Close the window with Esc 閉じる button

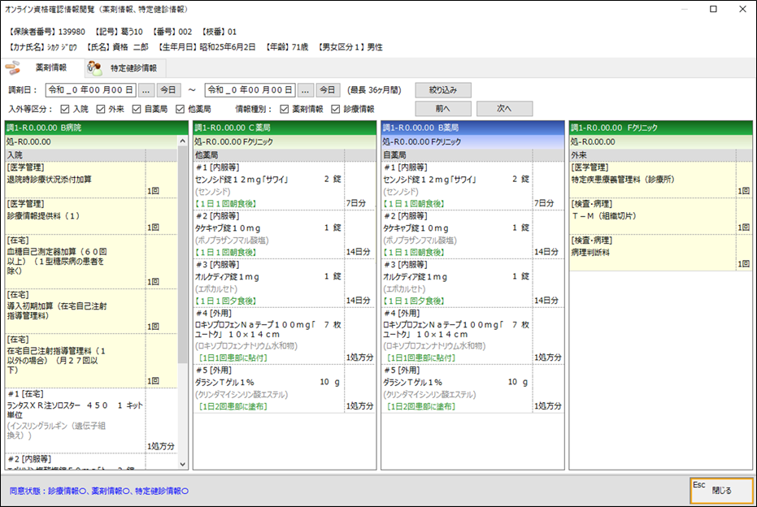[722, 490]
